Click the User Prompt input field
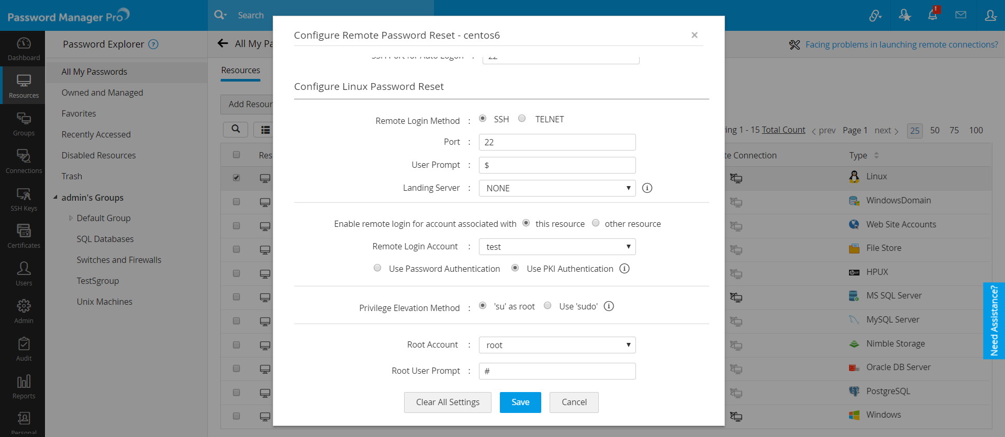 [x=557, y=165]
